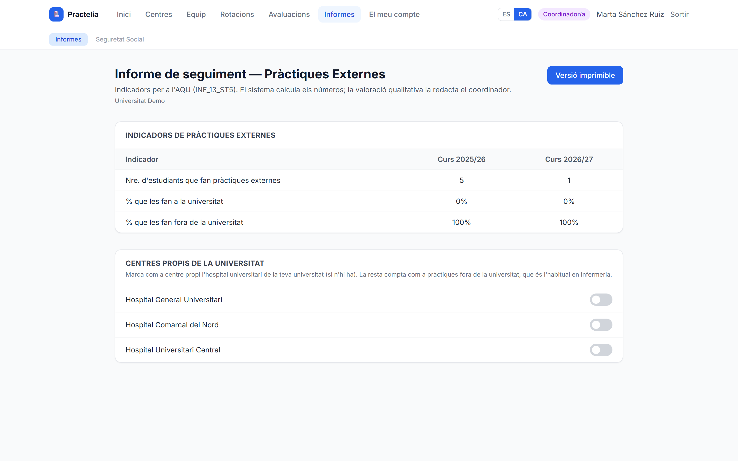The width and height of the screenshot is (738, 461).
Task: Open the Versió imprimible print view
Action: (585, 75)
